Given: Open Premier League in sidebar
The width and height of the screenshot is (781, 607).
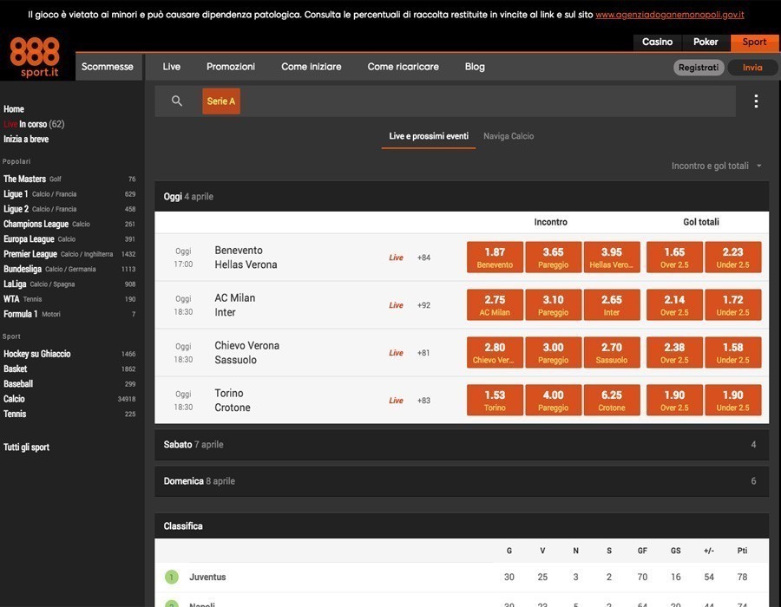Looking at the screenshot, I should [x=69, y=254].
